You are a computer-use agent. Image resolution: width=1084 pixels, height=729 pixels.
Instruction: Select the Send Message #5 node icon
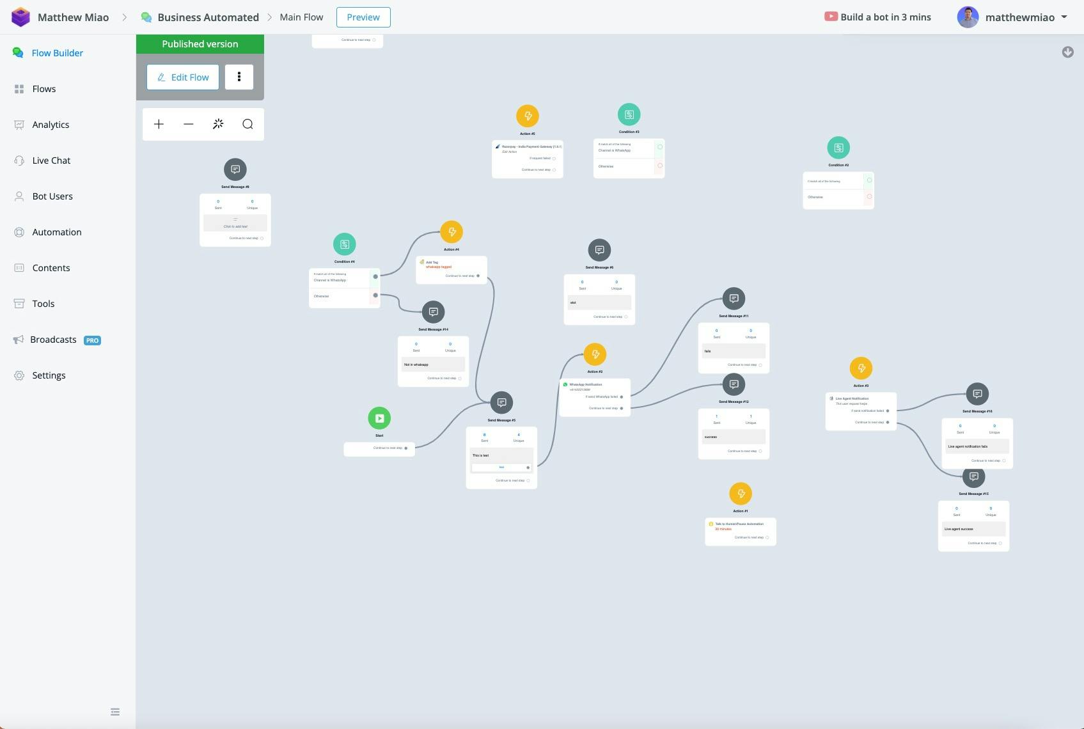[501, 403]
